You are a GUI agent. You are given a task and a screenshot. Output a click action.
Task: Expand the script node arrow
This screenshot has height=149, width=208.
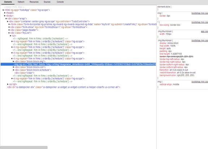click(x=8, y=84)
